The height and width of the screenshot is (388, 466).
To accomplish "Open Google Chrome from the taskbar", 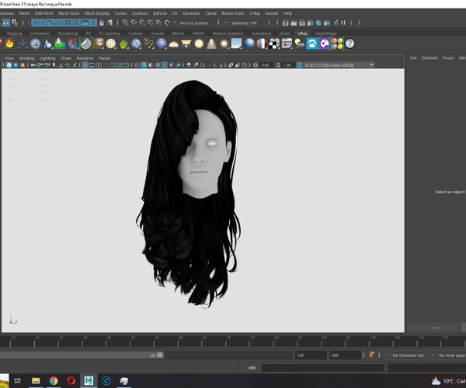I will pos(54,380).
